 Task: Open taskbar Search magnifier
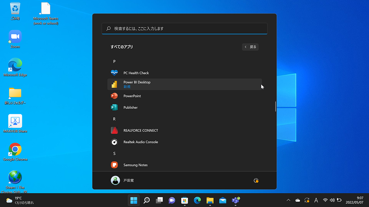[147, 200]
